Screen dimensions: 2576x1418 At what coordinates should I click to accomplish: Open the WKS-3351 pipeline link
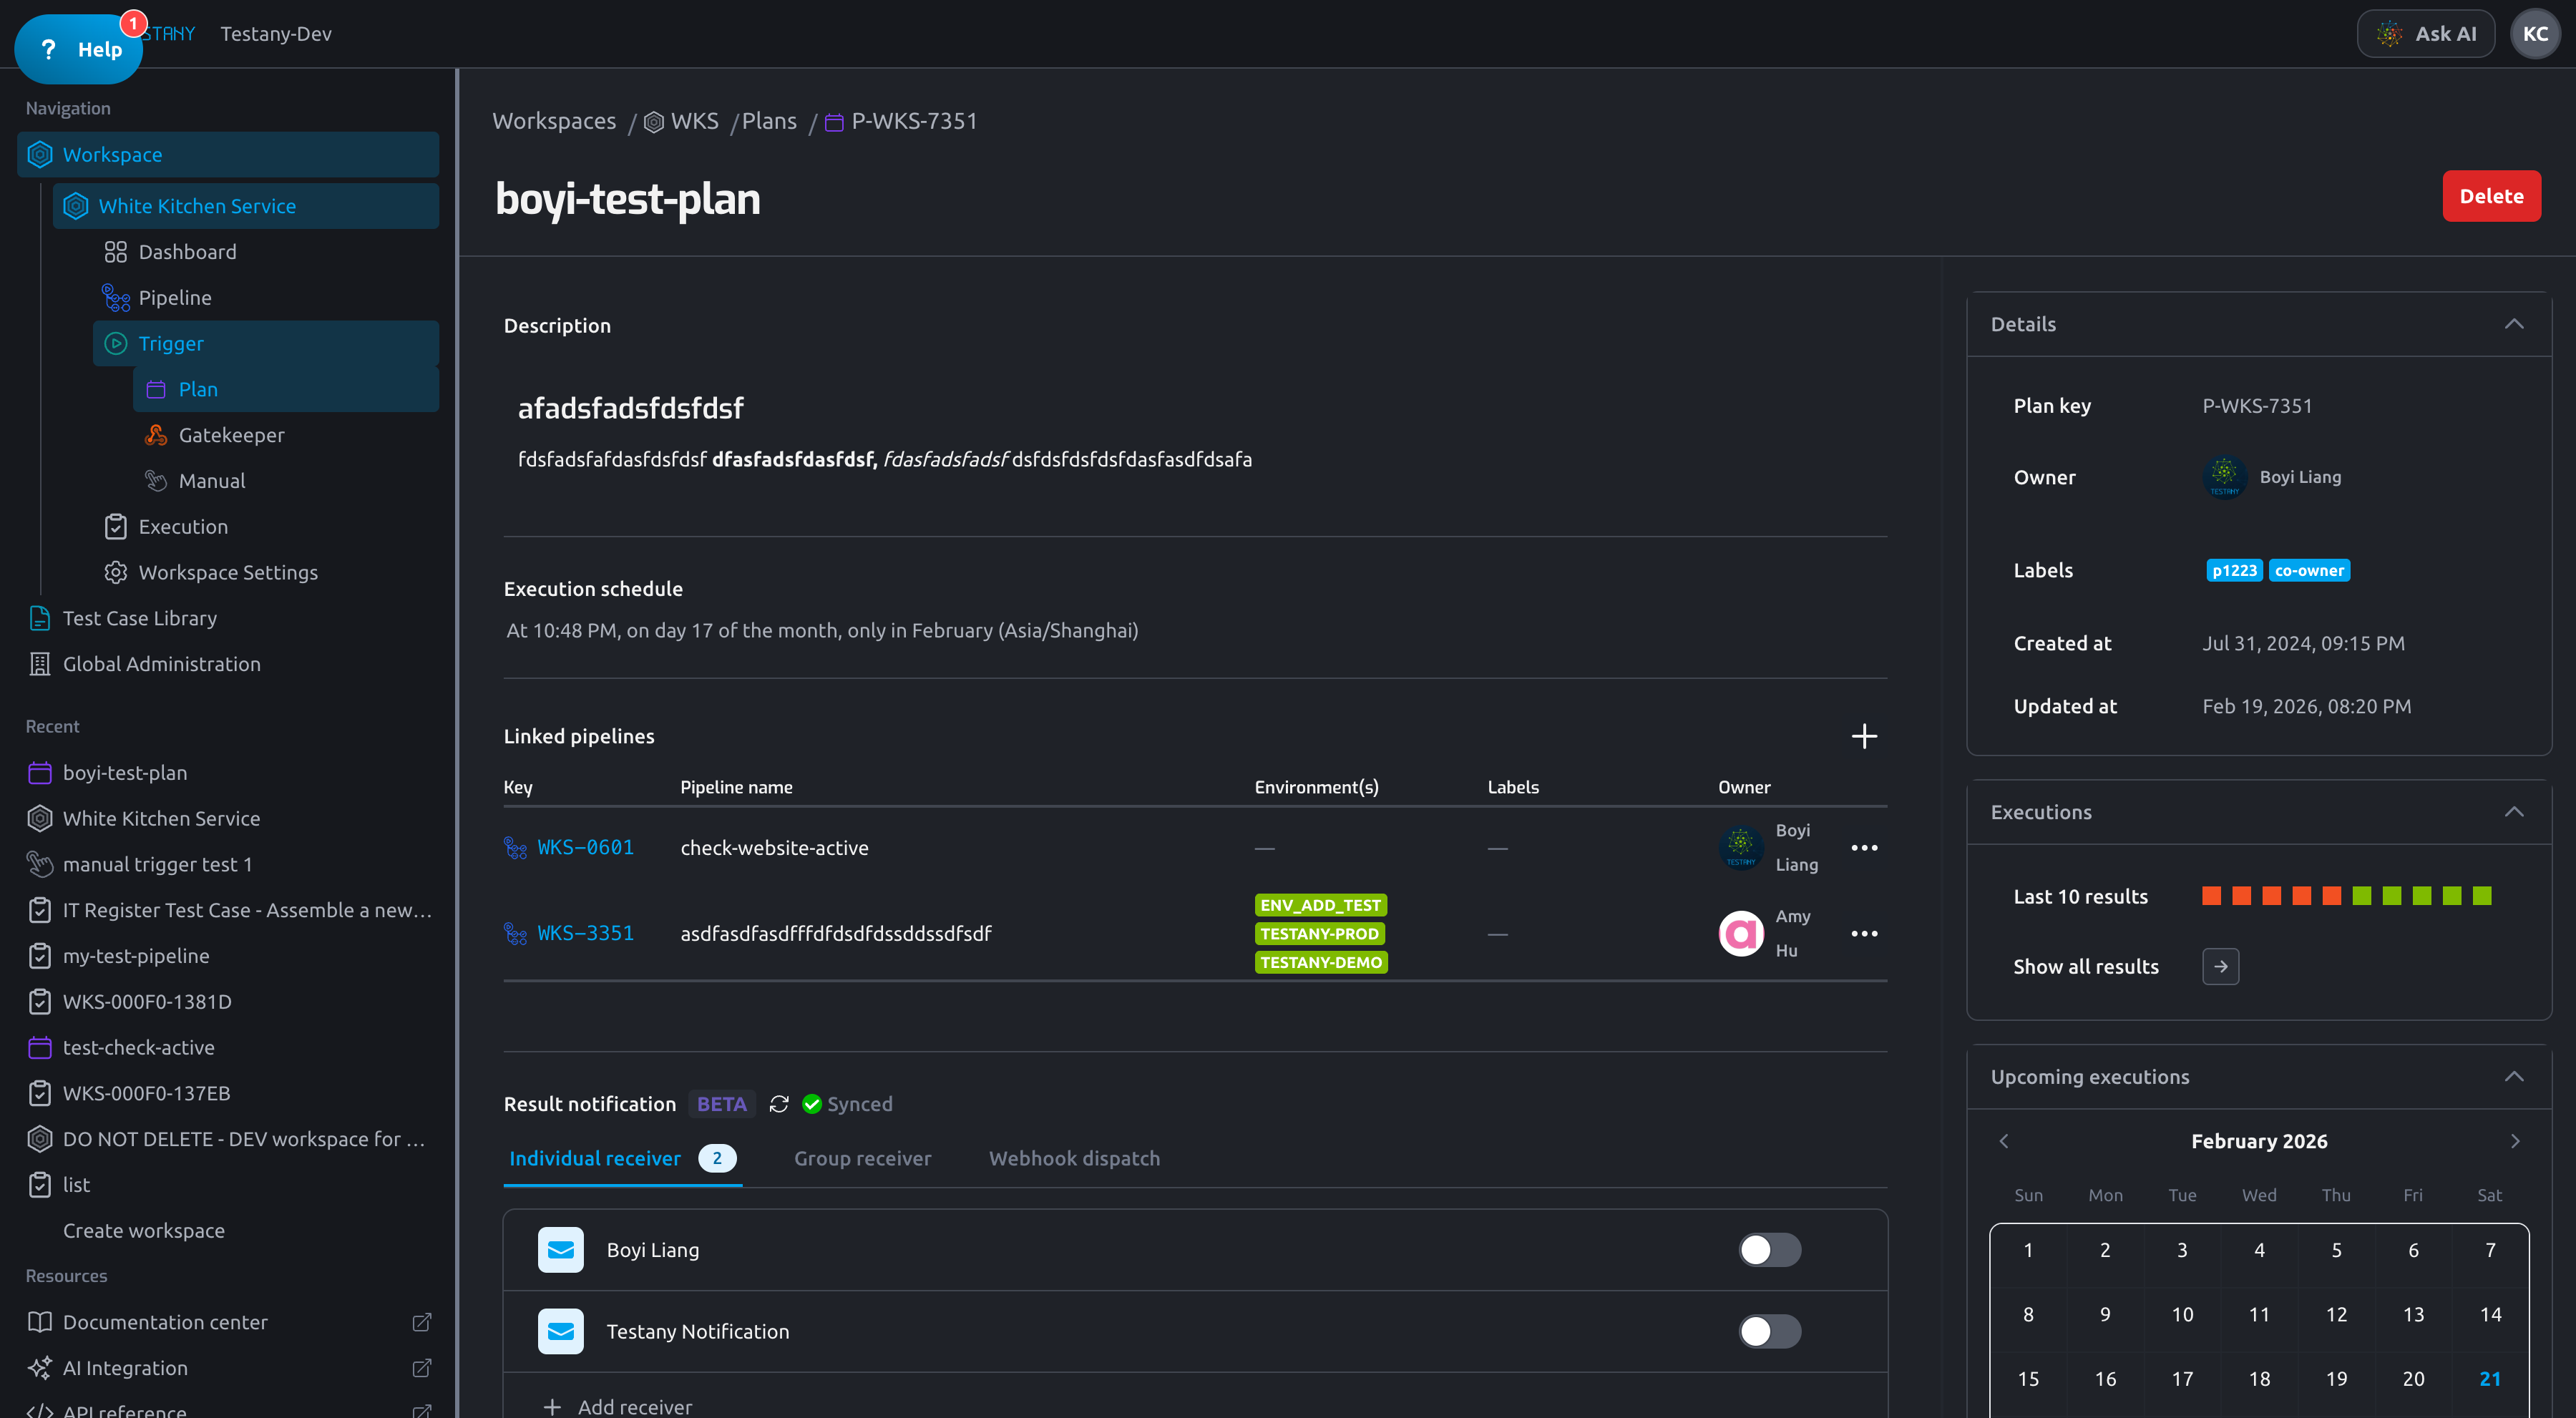[585, 934]
